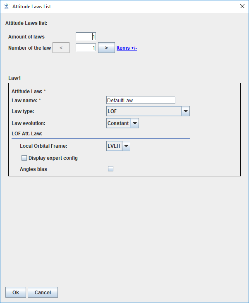Screen dimensions: 249x303
Task: Close the Attitude Laws List window
Action: (242, 7)
